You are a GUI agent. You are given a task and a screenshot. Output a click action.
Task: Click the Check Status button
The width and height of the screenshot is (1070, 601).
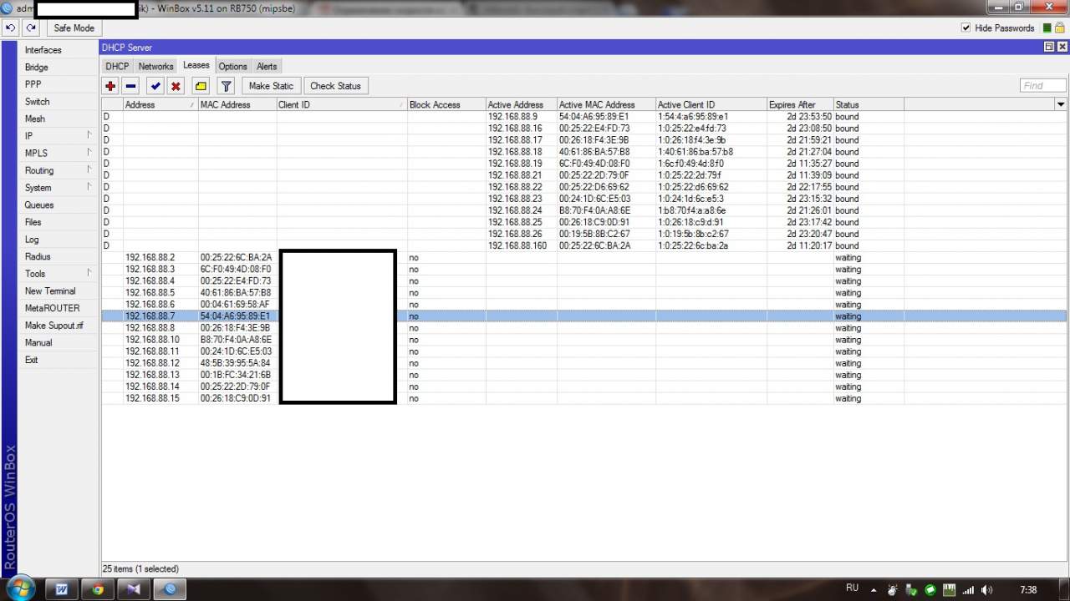(335, 86)
